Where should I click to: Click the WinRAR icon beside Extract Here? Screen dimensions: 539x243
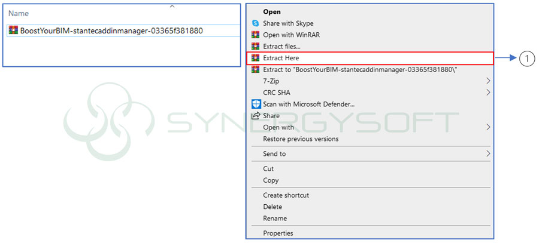[x=255, y=58]
